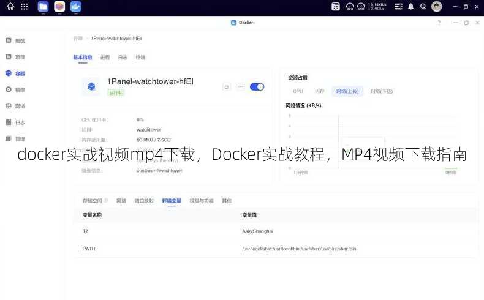The image size is (484, 300).
Task: Open the 其他 other tab
Action: (227, 201)
